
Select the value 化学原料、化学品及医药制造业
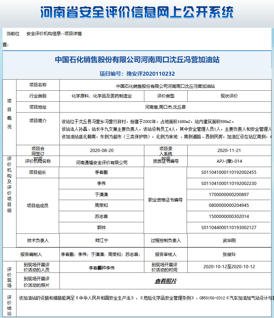pos(102,96)
